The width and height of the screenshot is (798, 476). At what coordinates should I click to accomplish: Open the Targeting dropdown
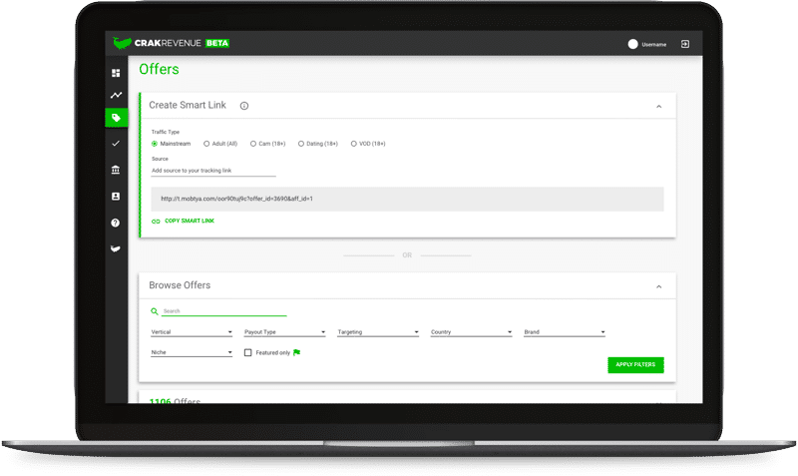(378, 332)
